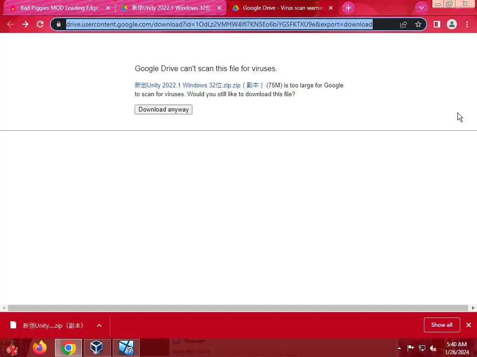Open VirtualBox from the taskbar
This screenshot has width=477, height=357.
coord(97,348)
